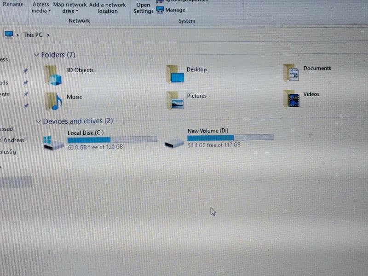This screenshot has width=368, height=276.
Task: Open the Documents folder icon
Action: pos(291,73)
